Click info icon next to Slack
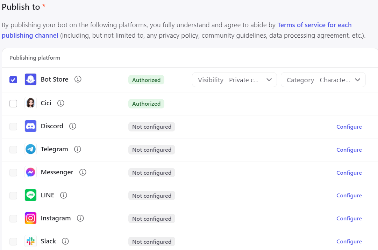This screenshot has width=378, height=250. pos(65,241)
